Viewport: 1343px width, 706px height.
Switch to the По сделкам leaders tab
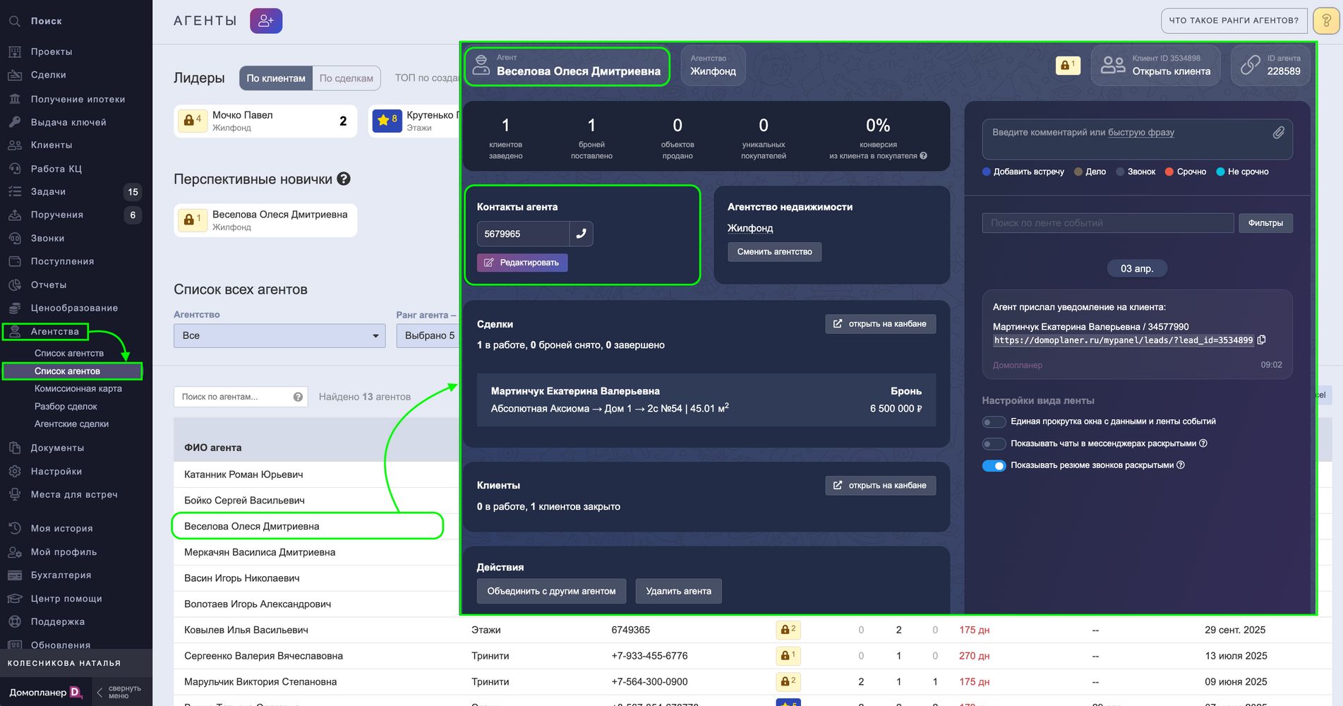(346, 78)
